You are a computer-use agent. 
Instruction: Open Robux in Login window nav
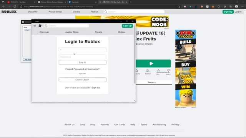[x=122, y=32]
